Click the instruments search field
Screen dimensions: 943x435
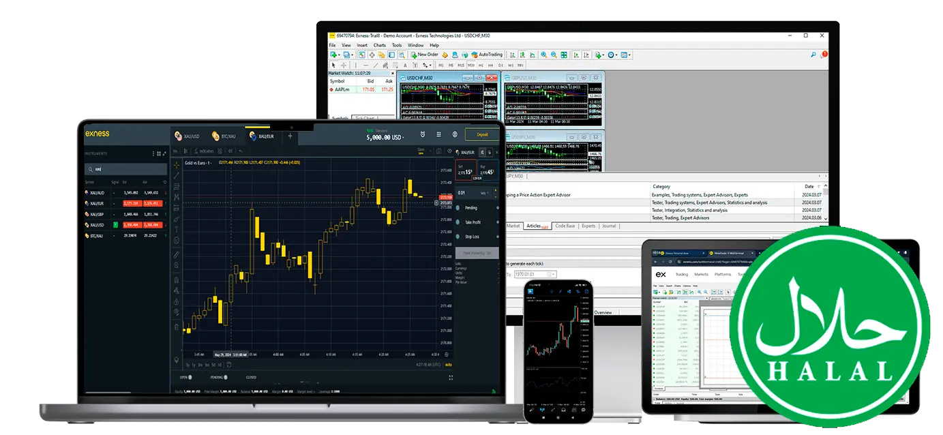[125, 169]
